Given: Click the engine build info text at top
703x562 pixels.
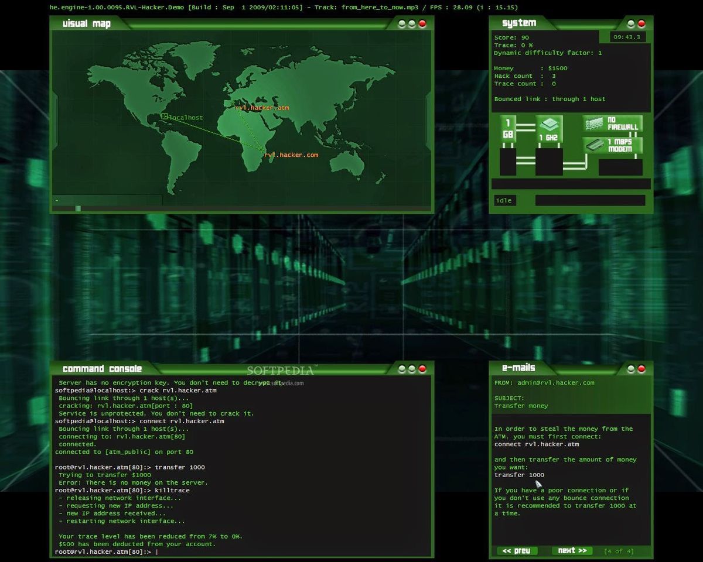Looking at the screenshot, I should pyautogui.click(x=284, y=8).
